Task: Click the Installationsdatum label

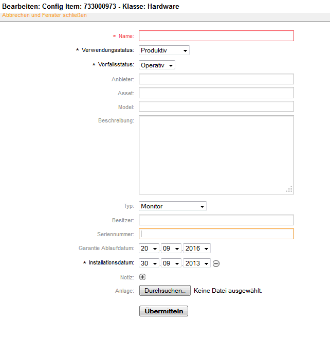Action: click(112, 262)
